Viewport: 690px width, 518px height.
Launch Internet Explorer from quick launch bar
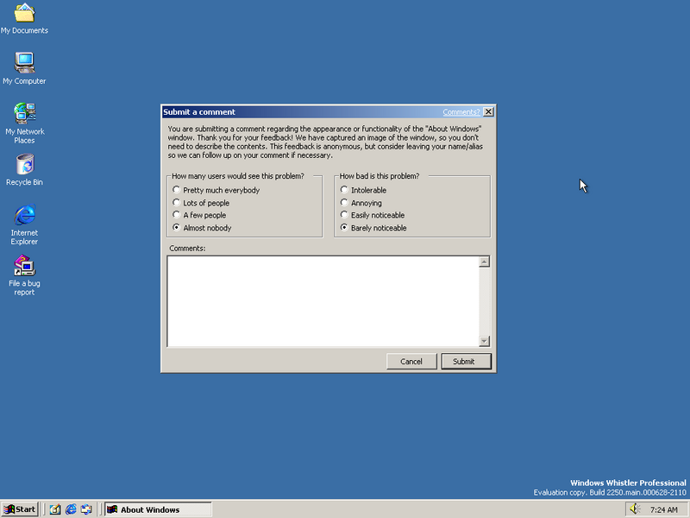[x=71, y=509]
